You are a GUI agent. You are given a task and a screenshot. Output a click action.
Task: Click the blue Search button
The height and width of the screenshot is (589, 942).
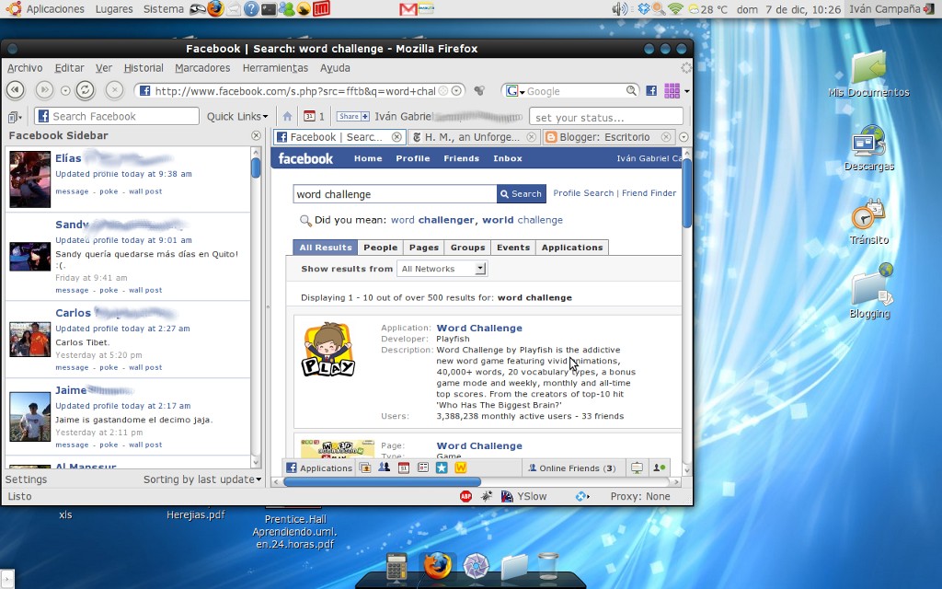tap(521, 193)
